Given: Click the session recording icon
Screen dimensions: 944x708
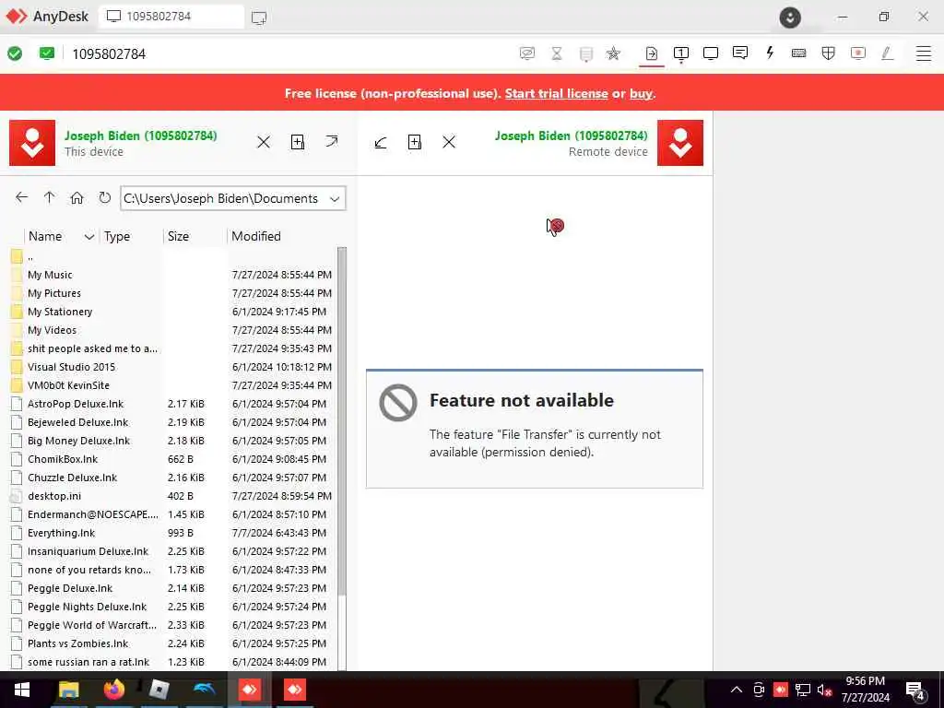Looking at the screenshot, I should click(x=858, y=53).
